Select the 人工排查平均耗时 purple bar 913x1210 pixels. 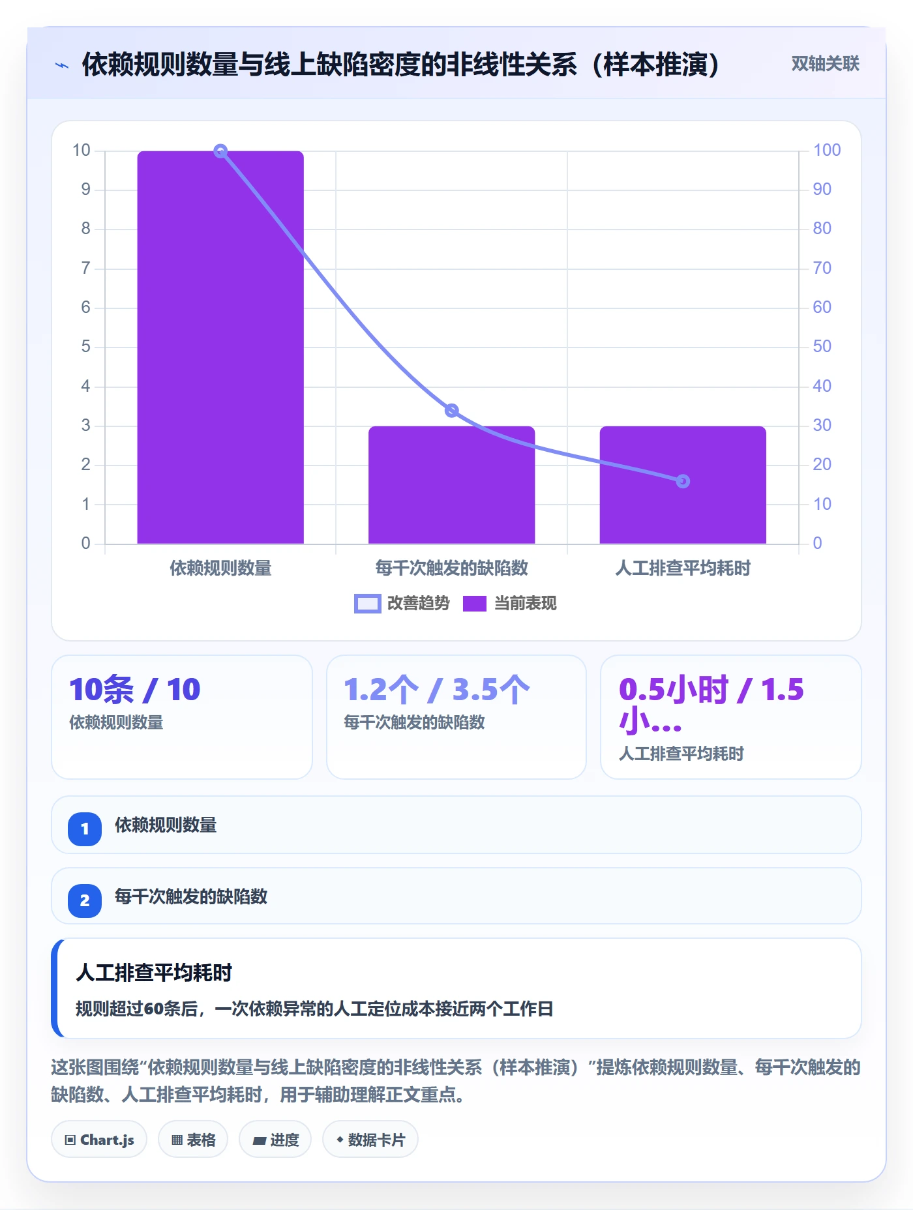click(x=683, y=485)
